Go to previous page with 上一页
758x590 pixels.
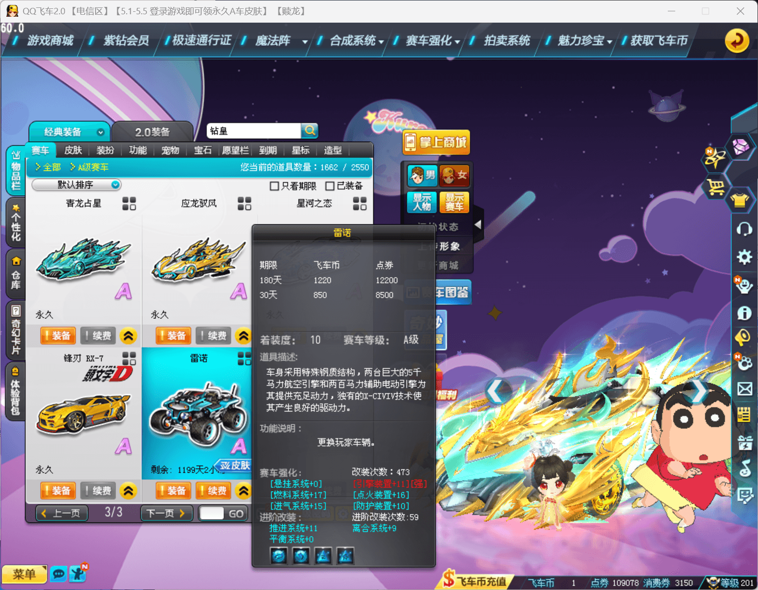pos(62,513)
